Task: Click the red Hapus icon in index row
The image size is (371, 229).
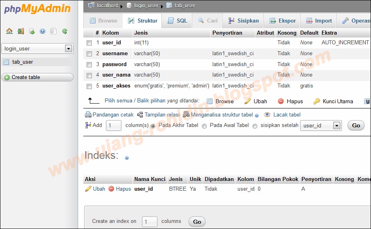Action: tap(111, 189)
